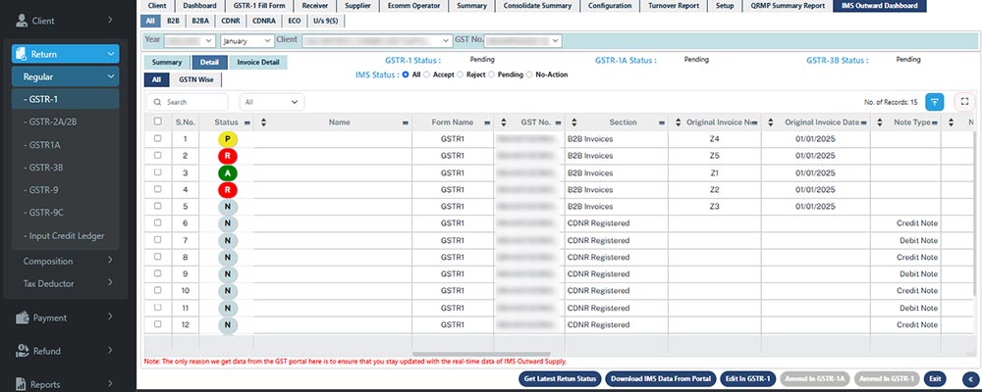The height and width of the screenshot is (392, 982).
Task: Click the Refund icon in the sidebar
Action: pos(20,351)
